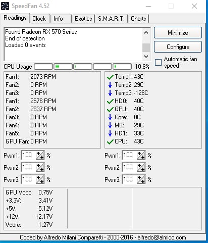Click the first CPU usage bar

[x=43, y=67]
